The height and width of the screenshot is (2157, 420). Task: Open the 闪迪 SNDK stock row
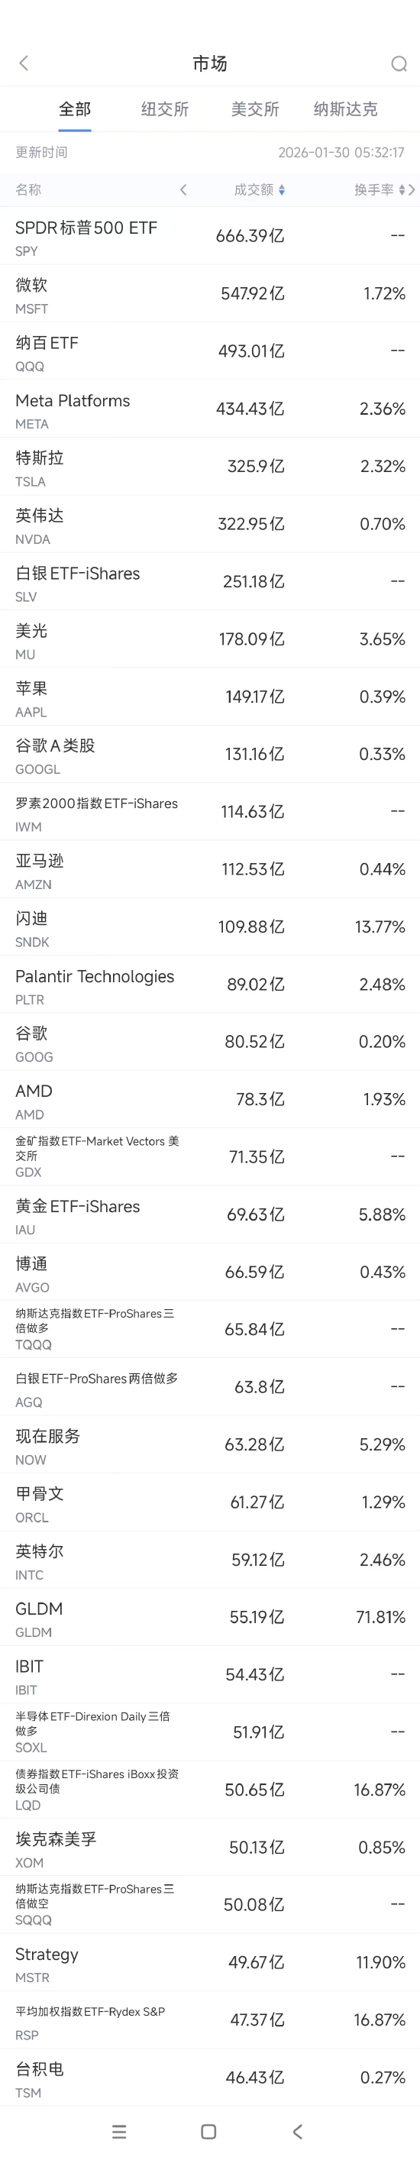210,927
